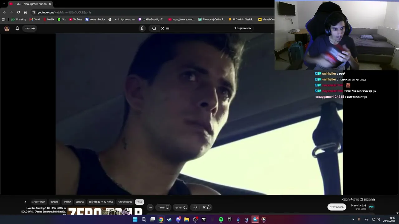Switch the keyboard language indicator 'עבר'
399x224 pixels.
point(366,219)
